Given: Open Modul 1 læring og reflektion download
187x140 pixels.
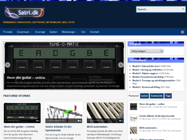Looking at the screenshot, I should (147, 70).
